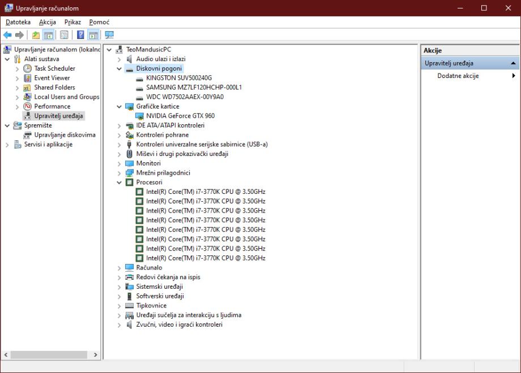The image size is (521, 373).
Task: Click right scroll arrow of console tree scrollbar
Action: click(x=95, y=355)
